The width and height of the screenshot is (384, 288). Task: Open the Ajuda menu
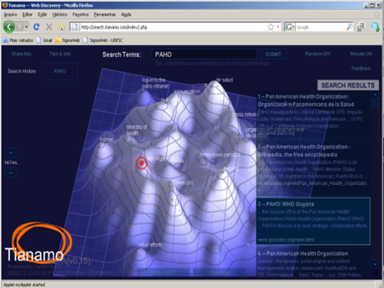tap(126, 14)
